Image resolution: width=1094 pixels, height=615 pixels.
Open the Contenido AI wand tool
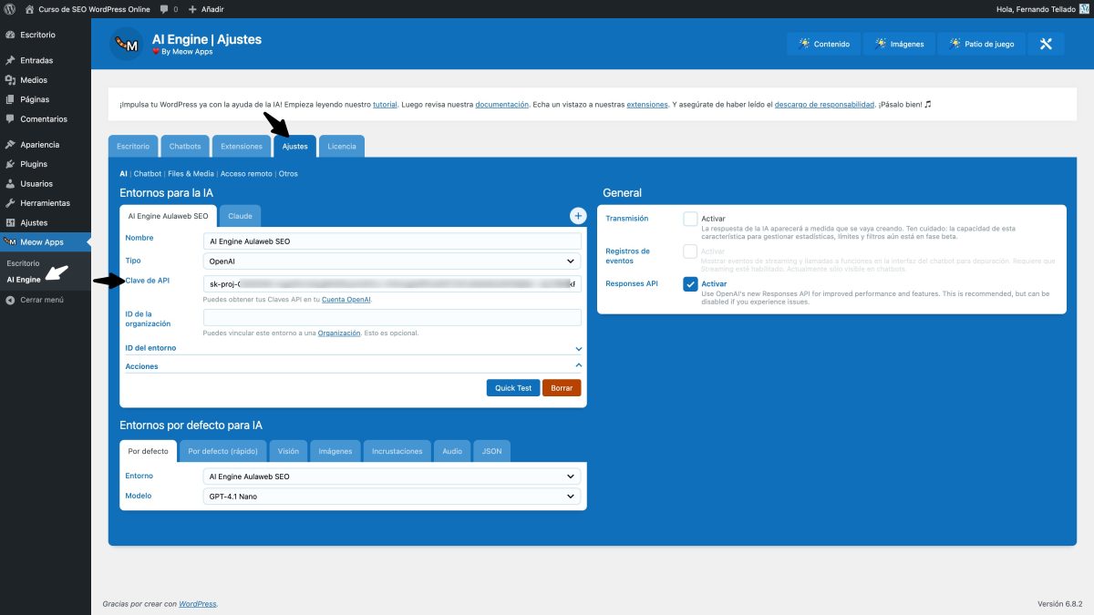point(823,43)
